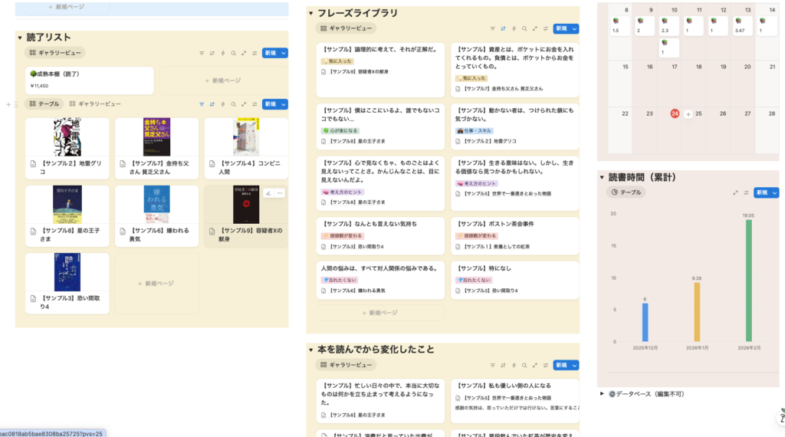Select ギャラリービュー tab next to テーブル

[95, 103]
